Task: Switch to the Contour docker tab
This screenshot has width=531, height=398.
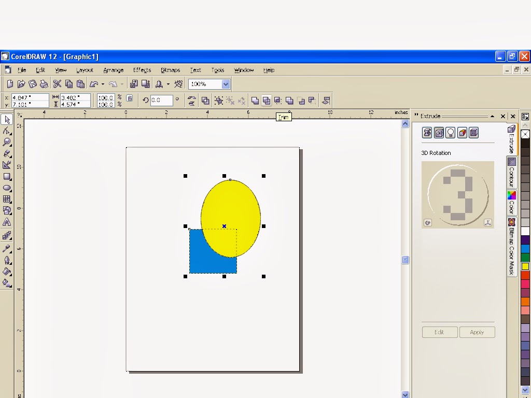Action: click(x=512, y=173)
